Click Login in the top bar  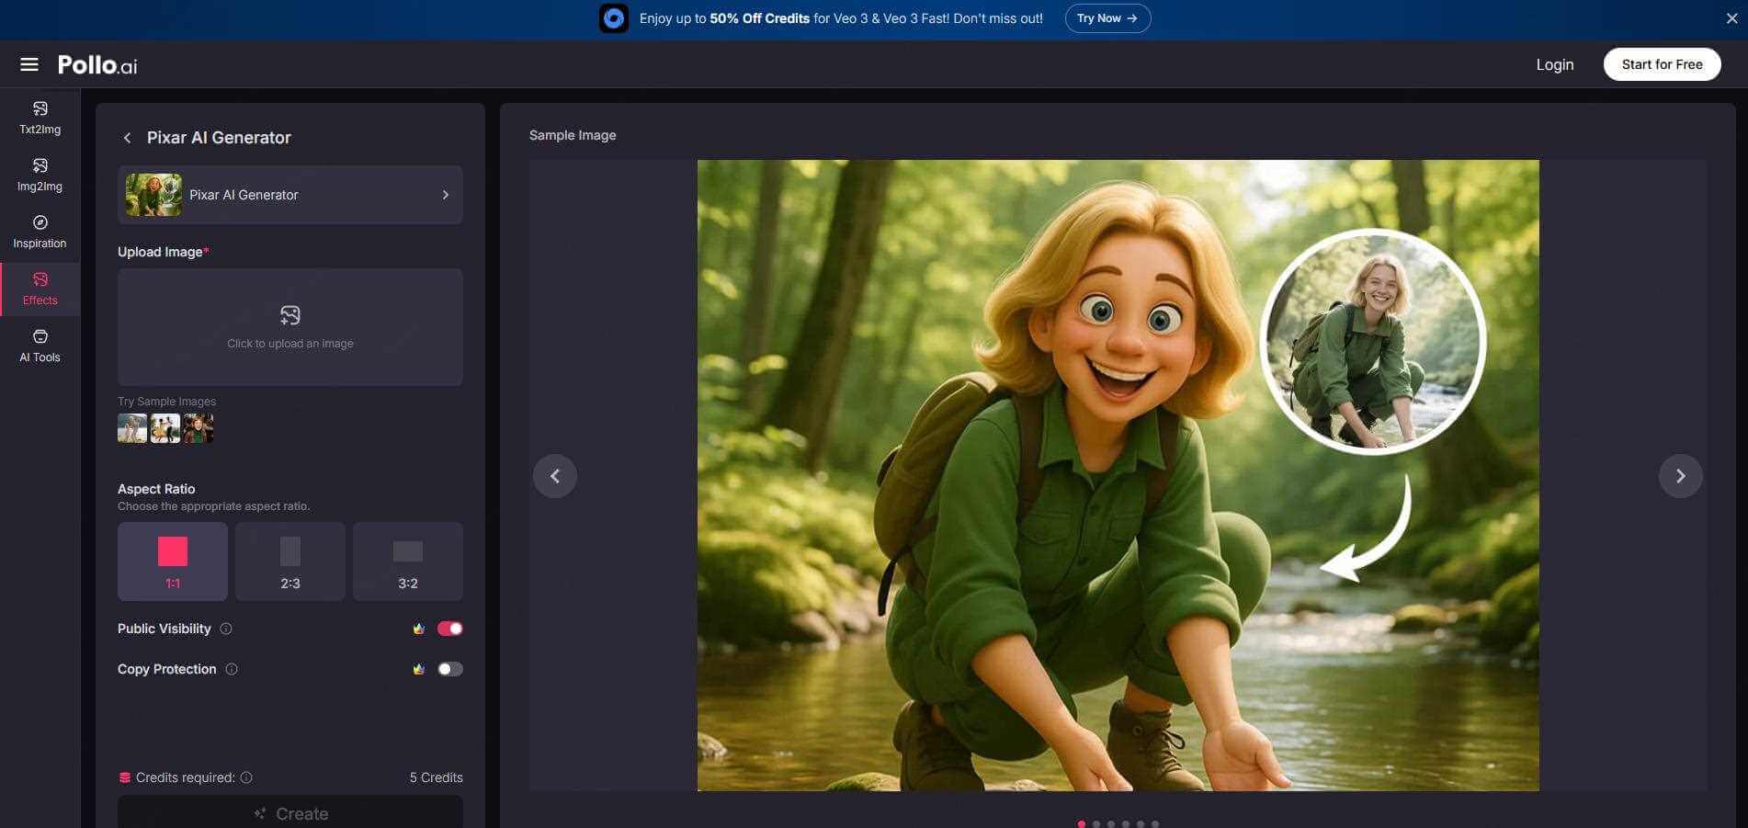[1554, 64]
